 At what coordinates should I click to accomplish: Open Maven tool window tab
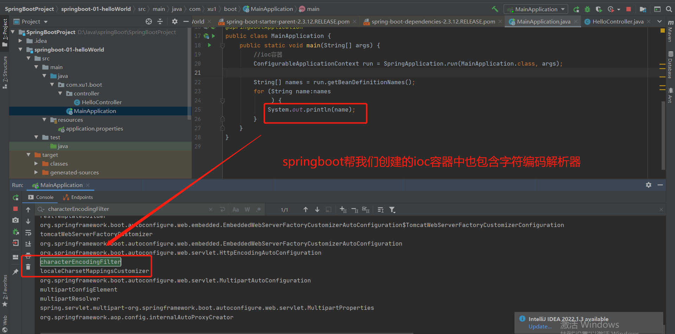tap(670, 32)
